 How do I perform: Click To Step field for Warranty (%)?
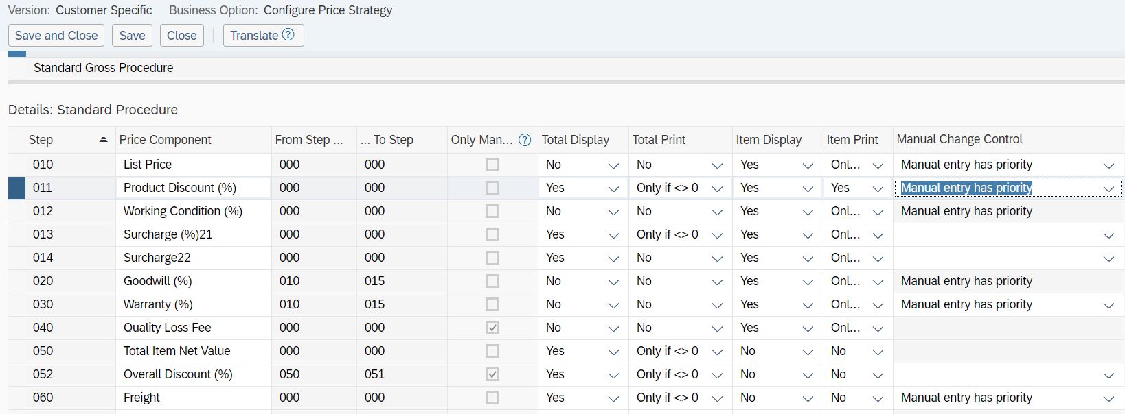401,304
